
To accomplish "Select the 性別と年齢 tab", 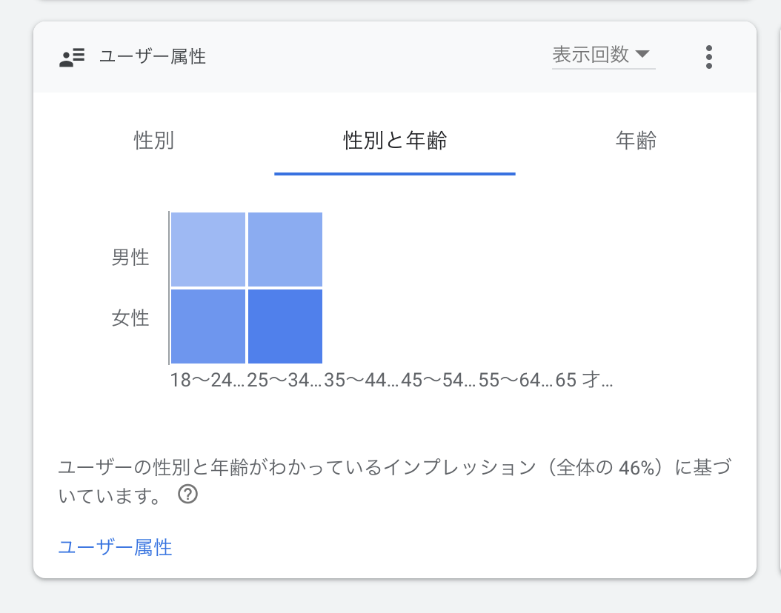I will click(x=395, y=141).
